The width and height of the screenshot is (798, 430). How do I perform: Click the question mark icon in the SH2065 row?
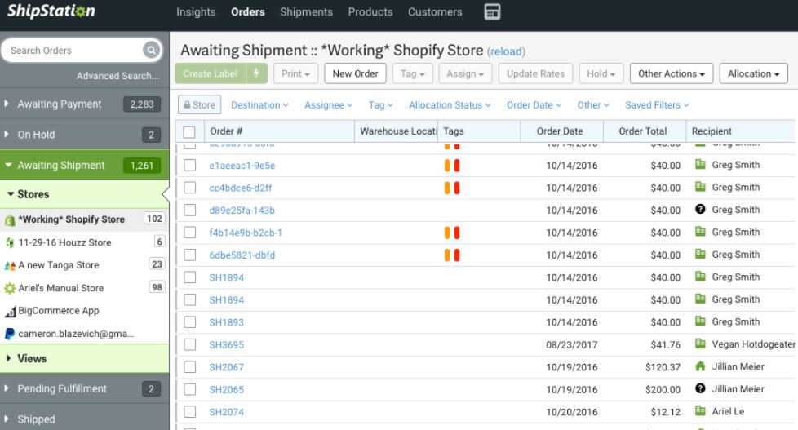pyautogui.click(x=700, y=388)
